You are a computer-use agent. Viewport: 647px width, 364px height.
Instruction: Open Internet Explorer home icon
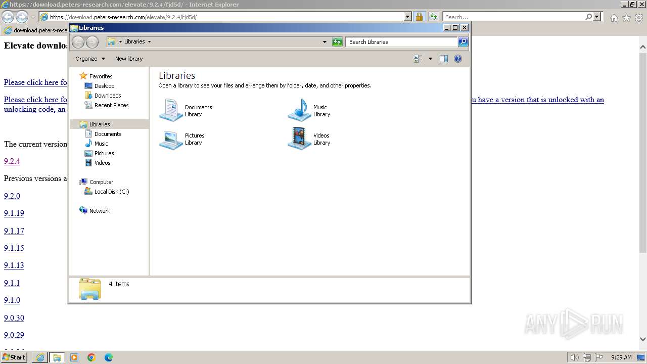pos(614,18)
